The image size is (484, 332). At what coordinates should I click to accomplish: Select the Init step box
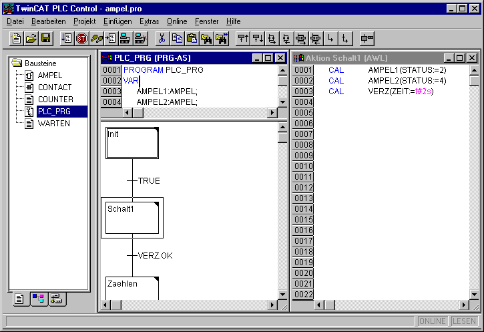tap(132, 143)
